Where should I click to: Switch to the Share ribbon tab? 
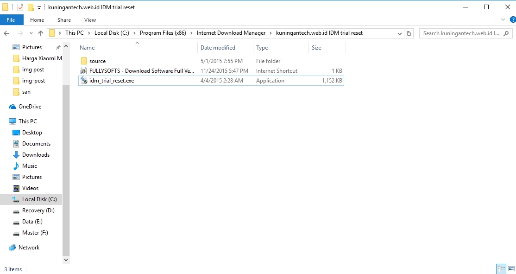[64, 20]
